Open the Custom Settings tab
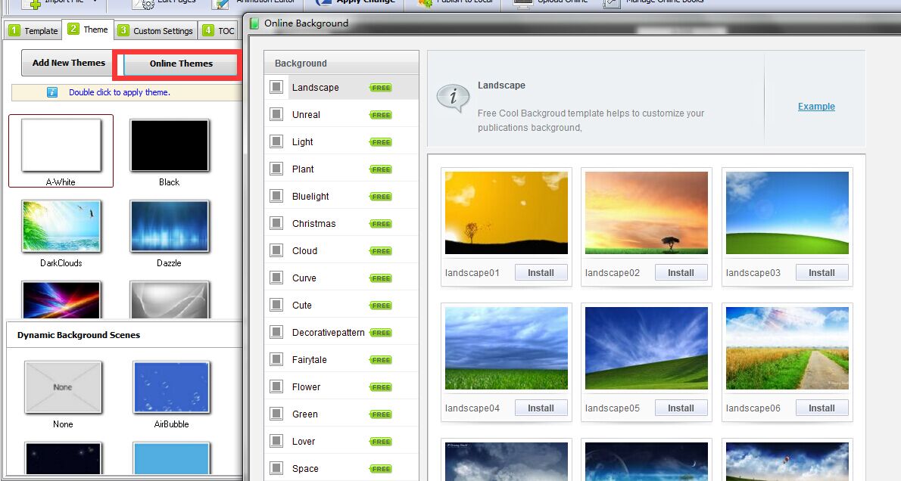Image resolution: width=901 pixels, height=481 pixels. point(156,30)
